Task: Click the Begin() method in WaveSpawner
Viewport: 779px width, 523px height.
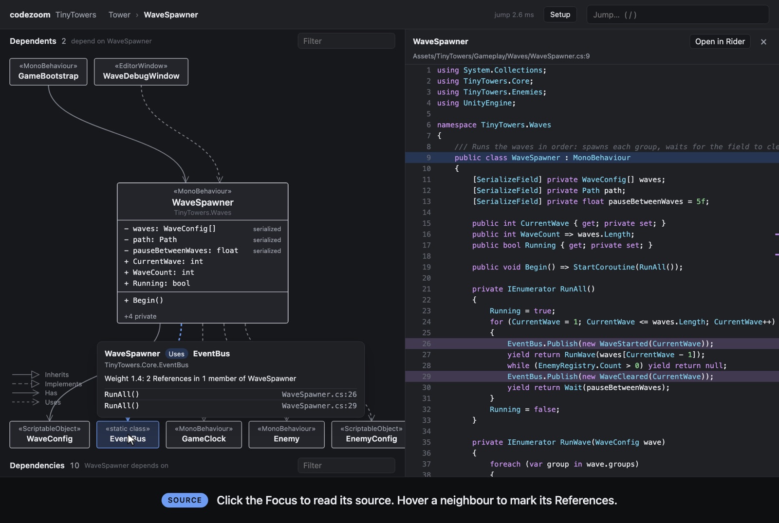Action: 144,301
